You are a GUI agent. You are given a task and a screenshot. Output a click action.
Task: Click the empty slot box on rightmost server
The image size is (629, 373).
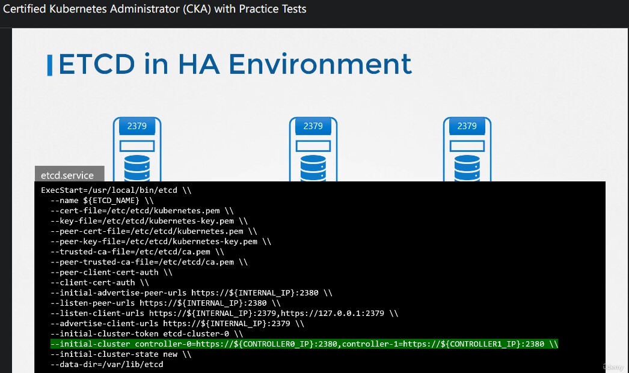pos(467,146)
